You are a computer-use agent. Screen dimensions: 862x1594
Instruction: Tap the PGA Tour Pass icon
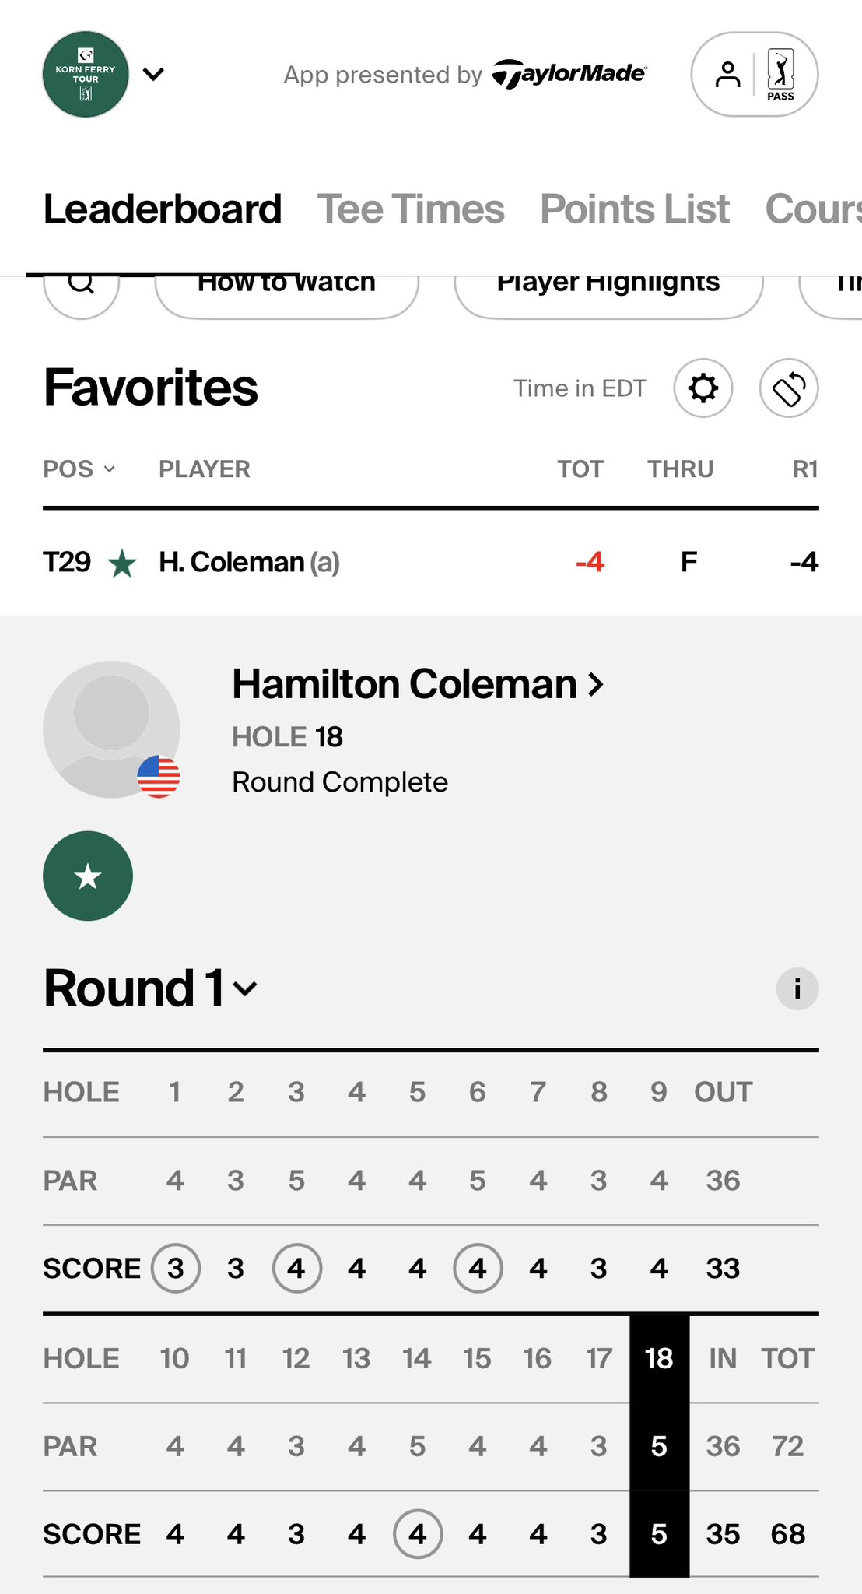pos(781,75)
